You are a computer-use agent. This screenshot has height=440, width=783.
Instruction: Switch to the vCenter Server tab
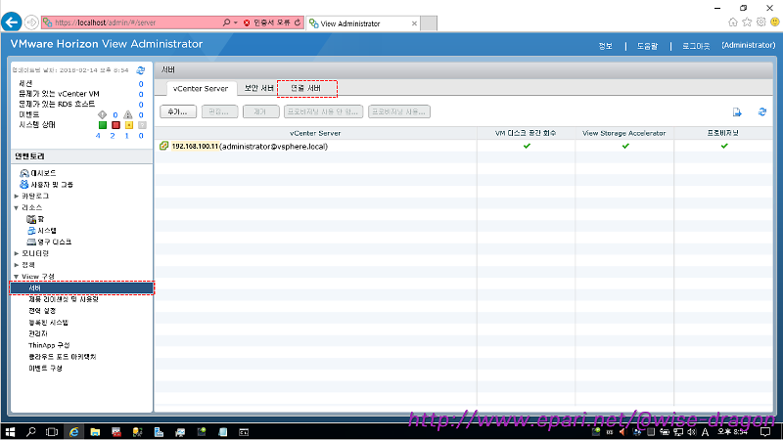(x=201, y=88)
